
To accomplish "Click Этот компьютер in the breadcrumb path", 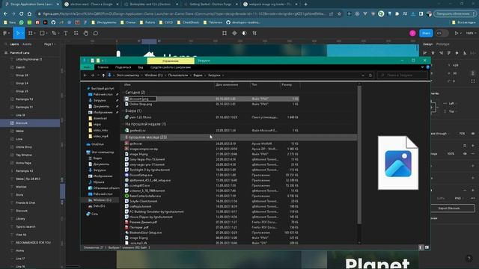I will click(128, 75).
